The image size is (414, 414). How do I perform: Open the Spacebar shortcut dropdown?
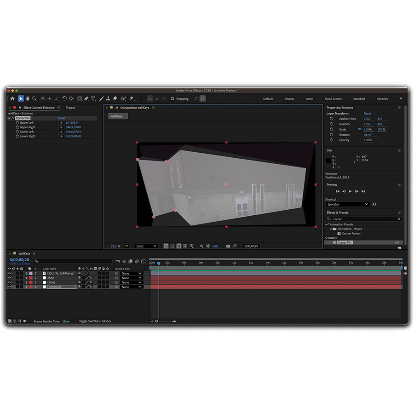click(x=347, y=204)
